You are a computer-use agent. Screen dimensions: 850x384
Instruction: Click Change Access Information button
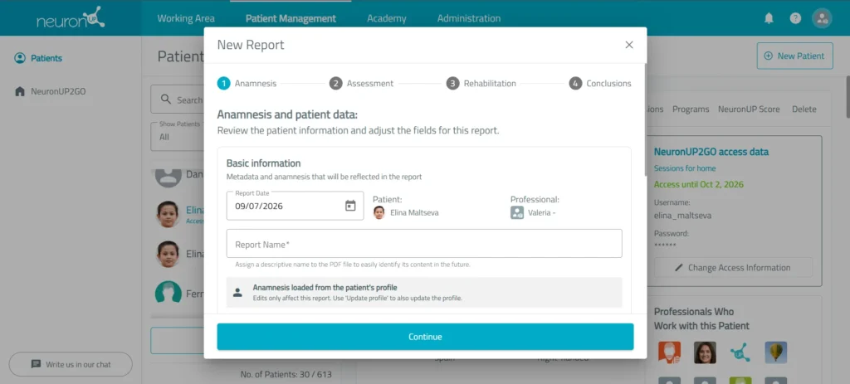[x=733, y=268]
